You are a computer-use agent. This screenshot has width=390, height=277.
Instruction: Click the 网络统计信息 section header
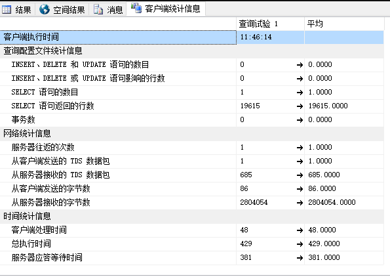(27, 133)
